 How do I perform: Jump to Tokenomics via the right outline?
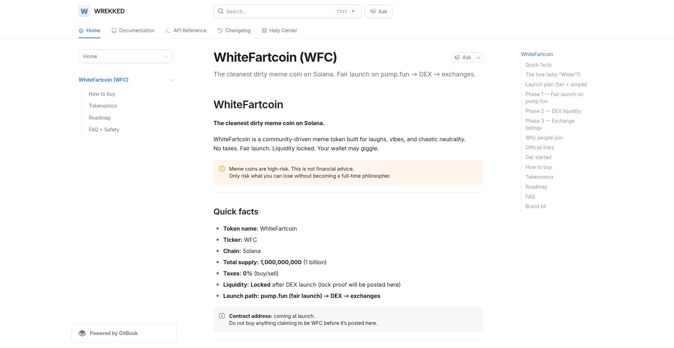click(539, 177)
